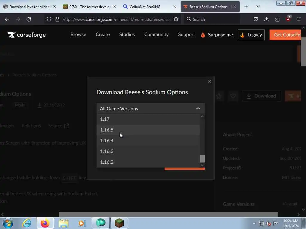Viewport: 306px width, 229px height.
Task: Close the Reese's Sodium Options tab
Action: (x=235, y=7)
